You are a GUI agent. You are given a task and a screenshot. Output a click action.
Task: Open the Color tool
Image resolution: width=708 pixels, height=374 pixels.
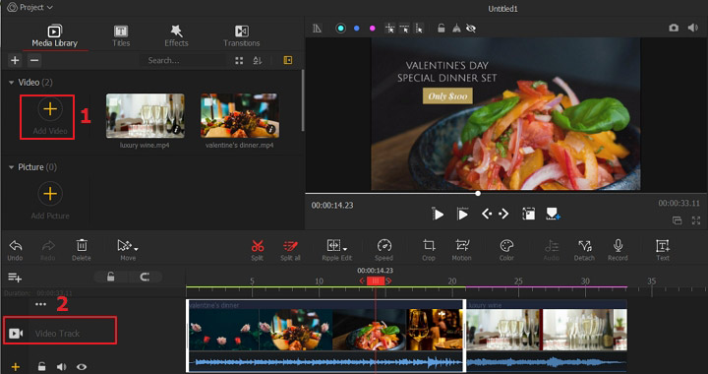pyautogui.click(x=506, y=250)
